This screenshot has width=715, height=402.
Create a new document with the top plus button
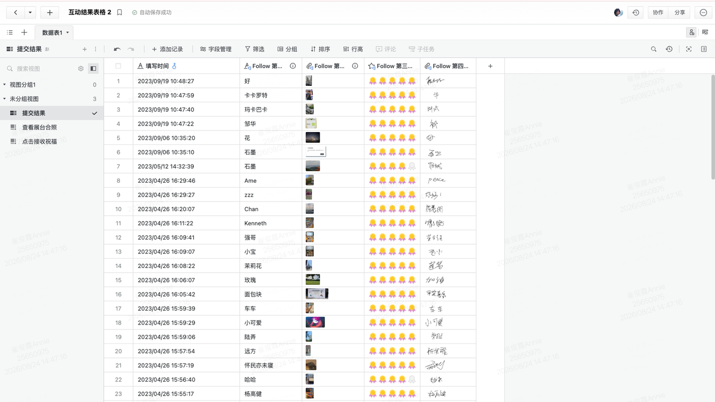(x=50, y=12)
